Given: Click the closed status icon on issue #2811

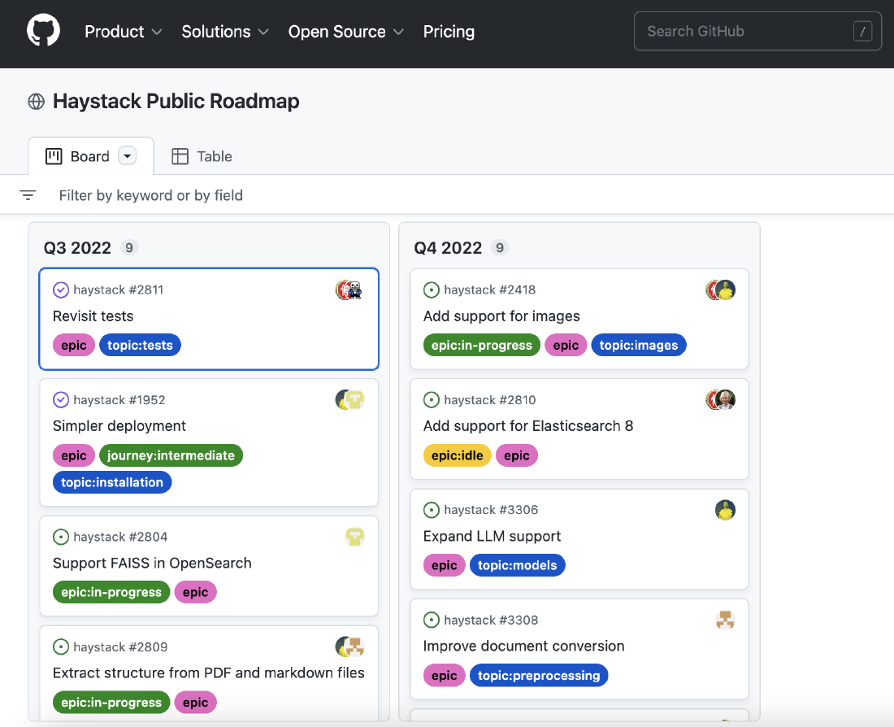Looking at the screenshot, I should [x=60, y=289].
